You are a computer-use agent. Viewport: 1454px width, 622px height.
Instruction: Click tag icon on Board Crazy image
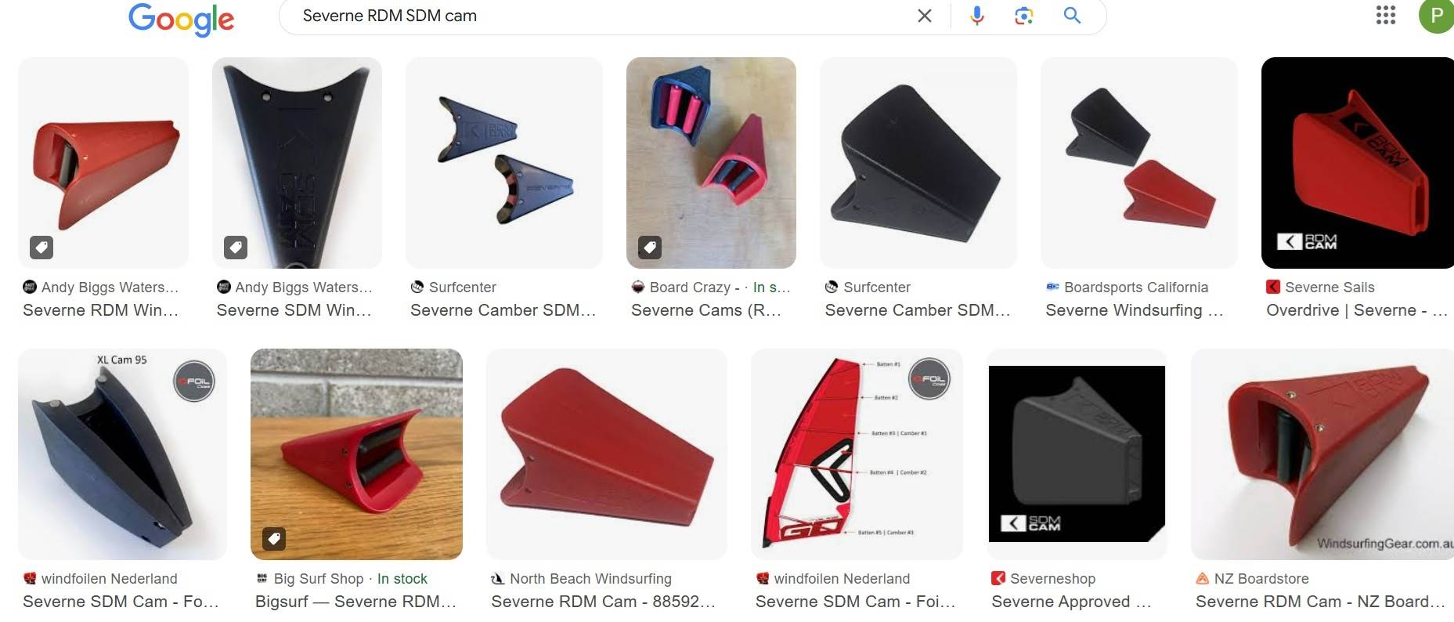(649, 248)
